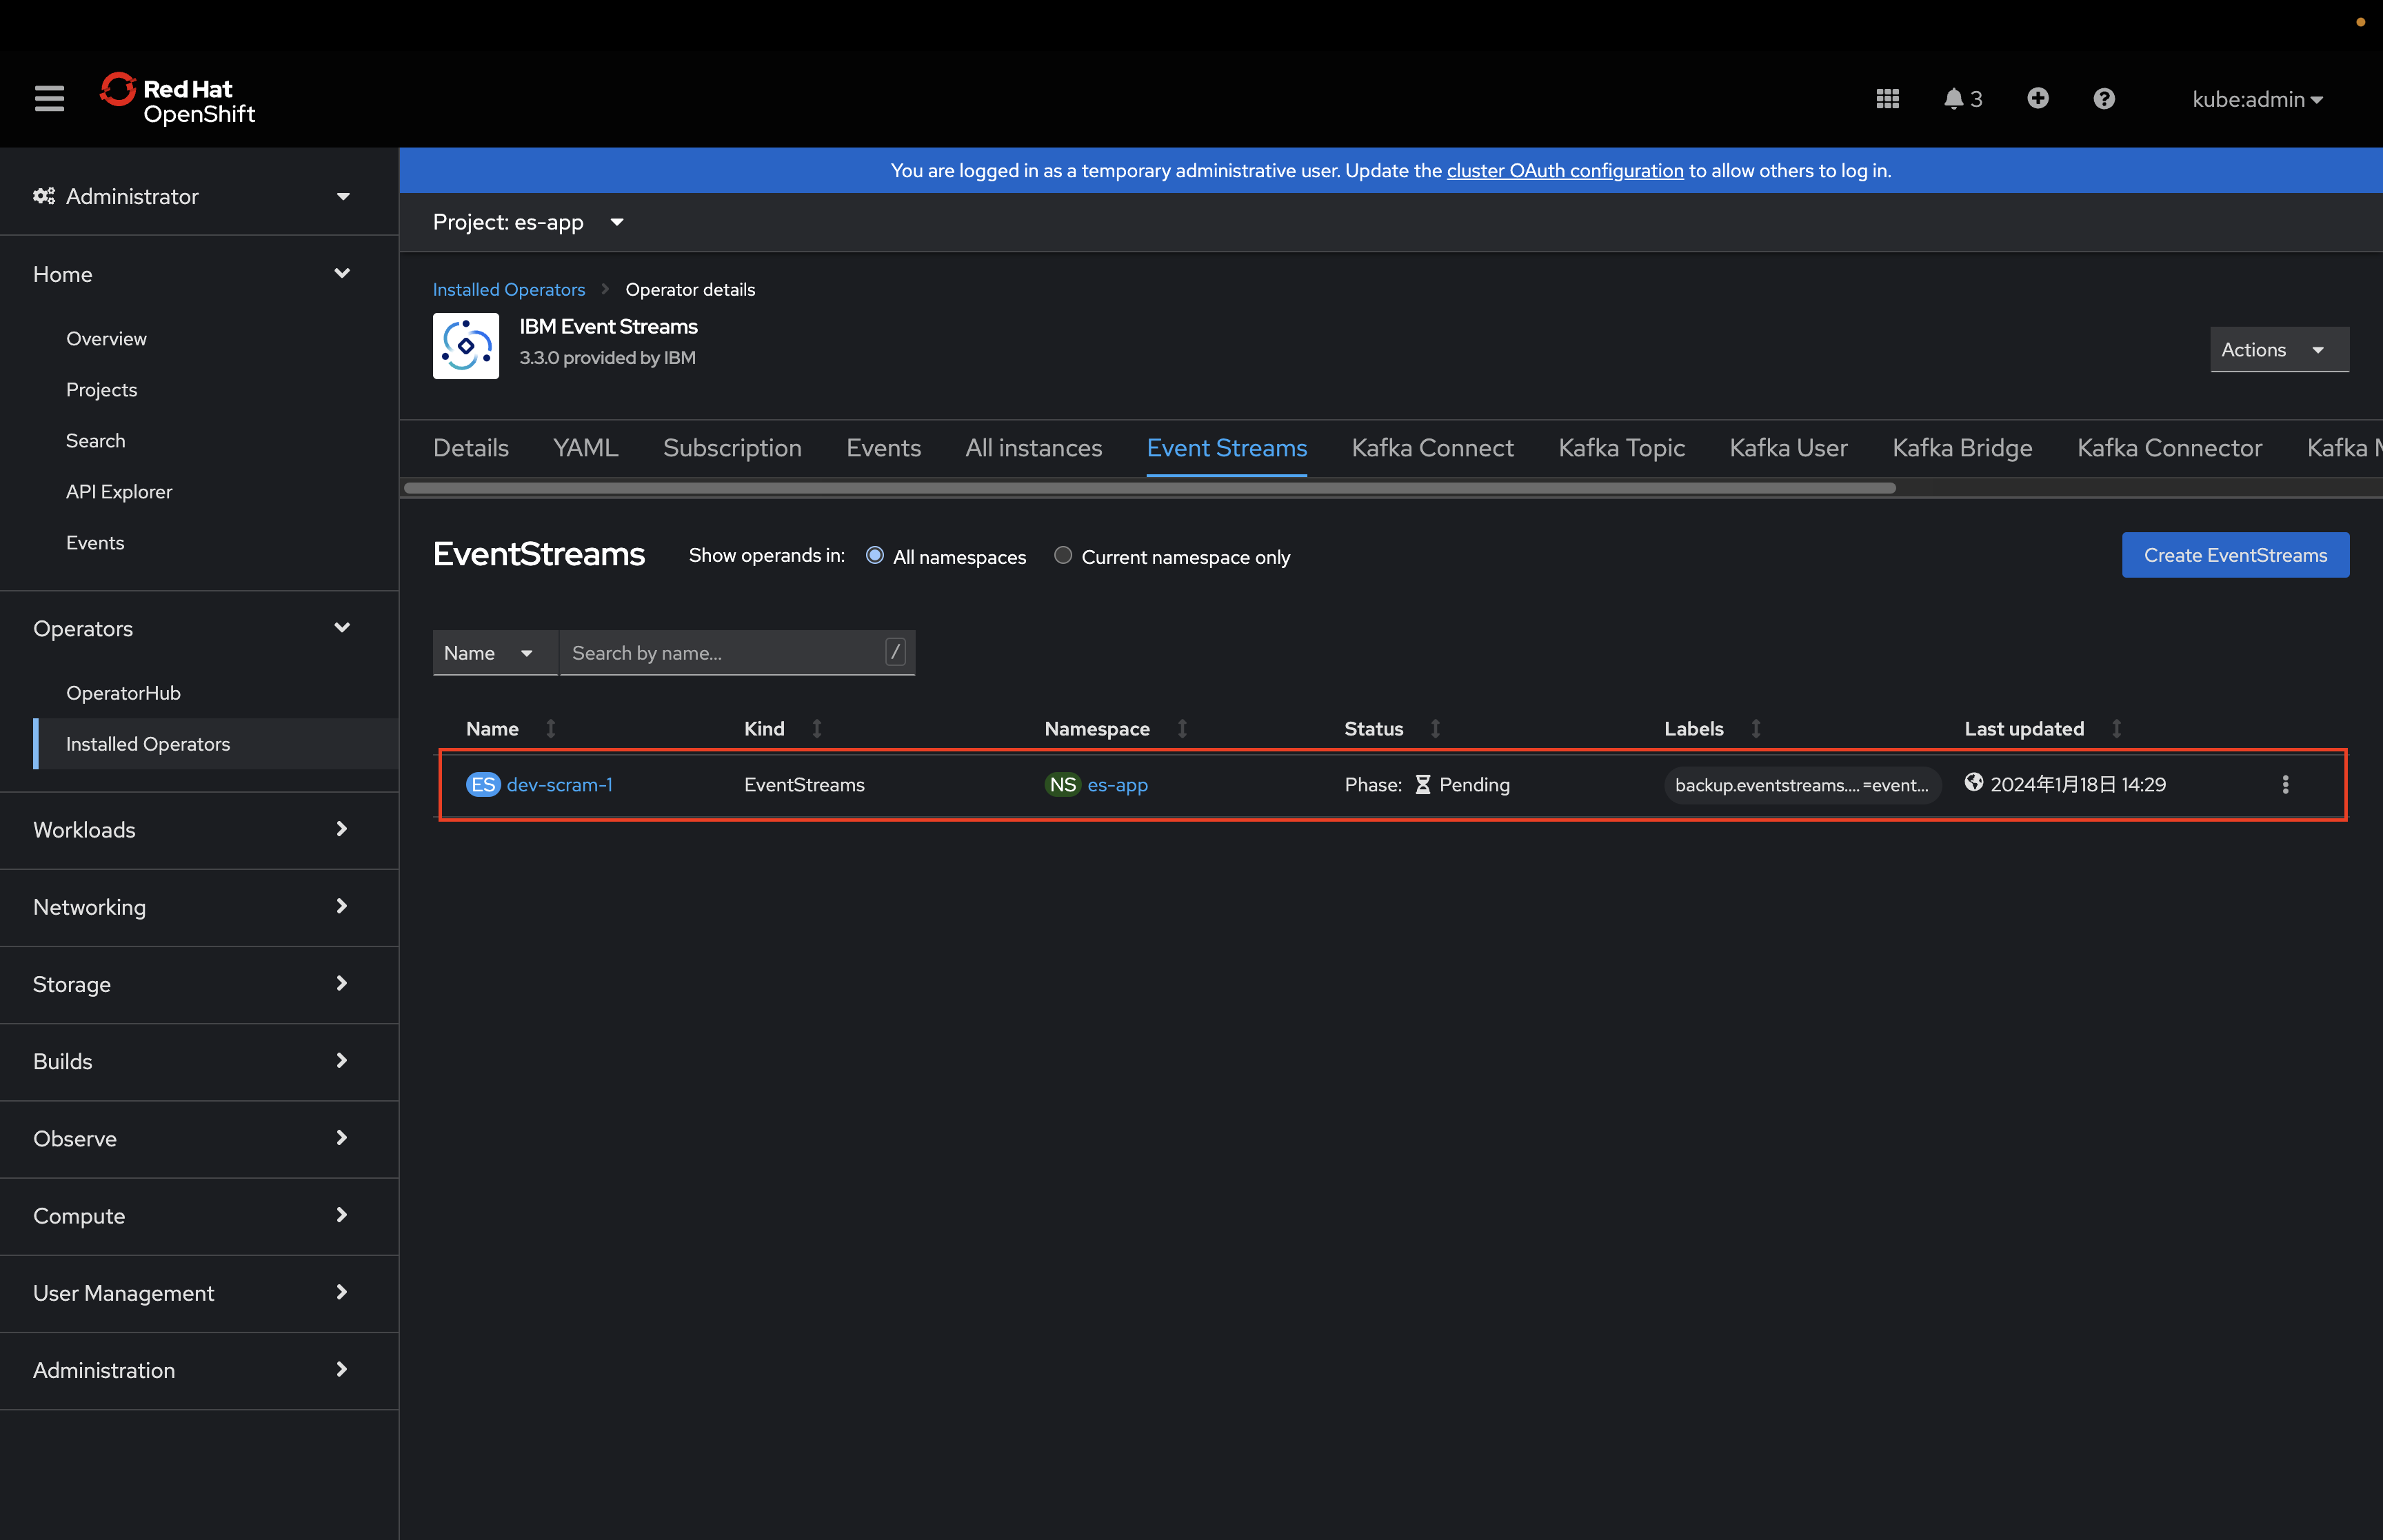The height and width of the screenshot is (1540, 2383).
Task: Switch to the Kafka Topic tab
Action: point(1620,448)
